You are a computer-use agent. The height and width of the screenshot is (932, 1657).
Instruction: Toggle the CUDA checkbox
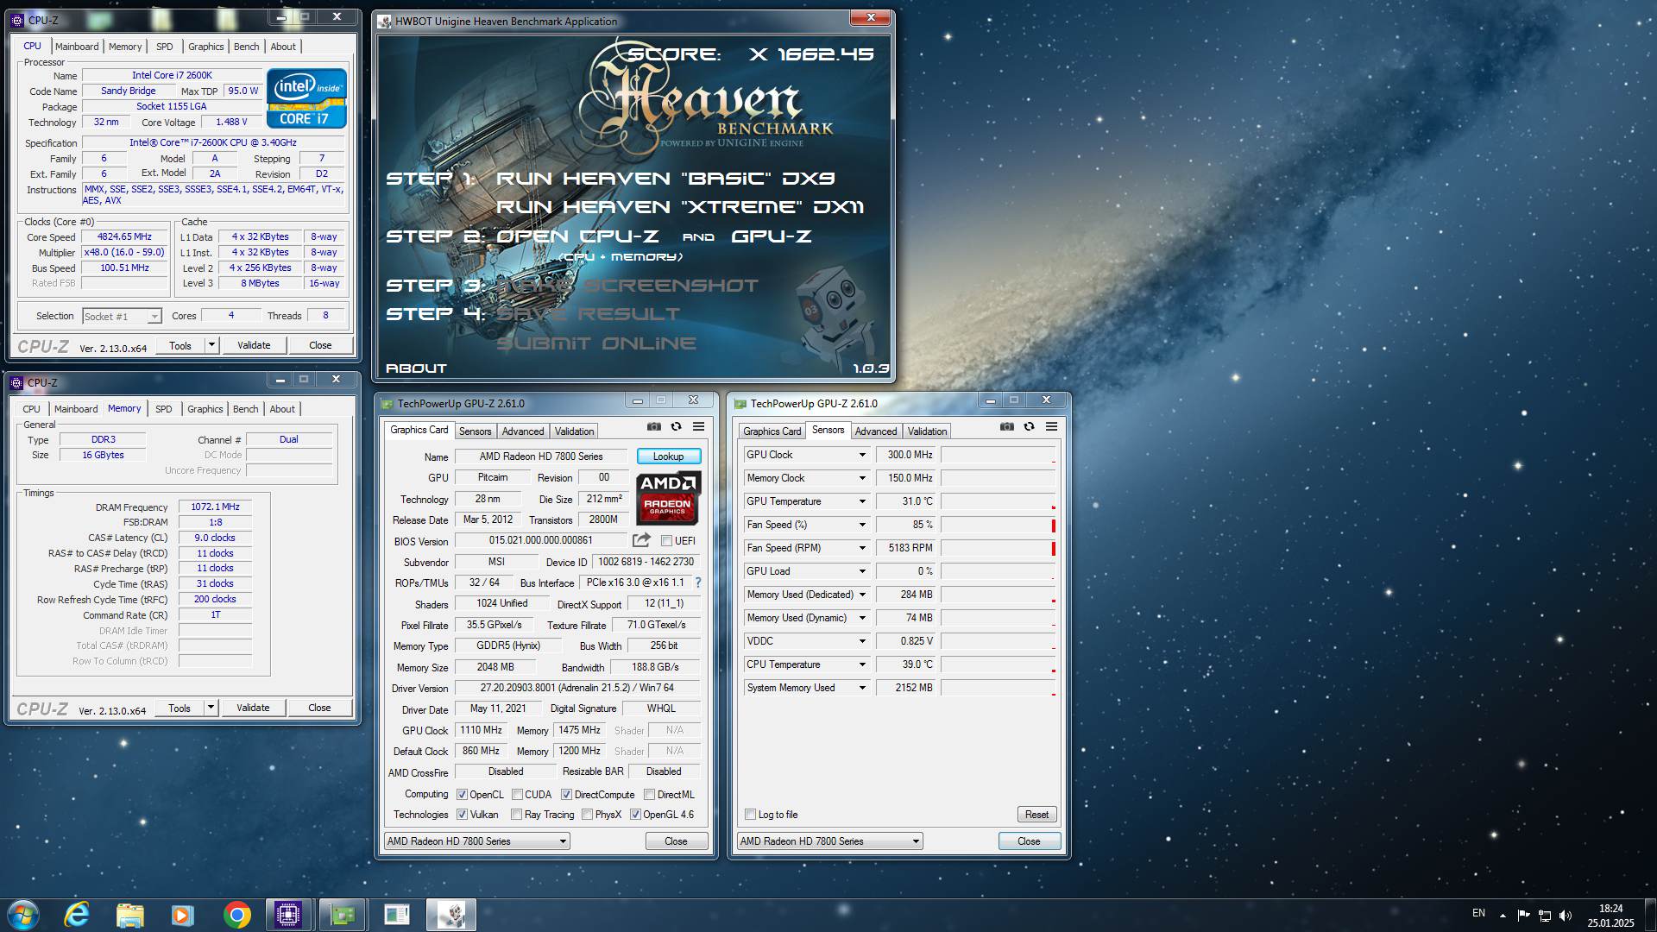click(x=517, y=795)
